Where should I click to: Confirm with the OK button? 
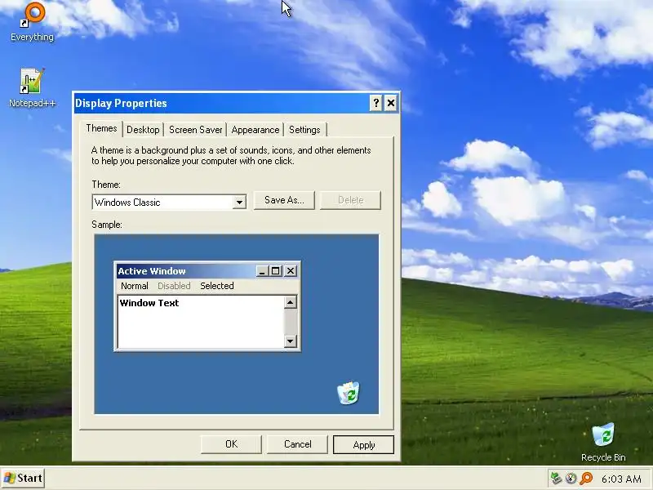[231, 444]
